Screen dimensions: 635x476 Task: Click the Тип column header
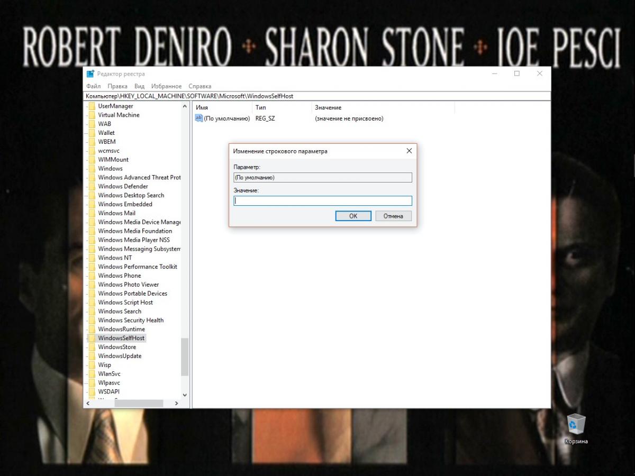tap(260, 107)
